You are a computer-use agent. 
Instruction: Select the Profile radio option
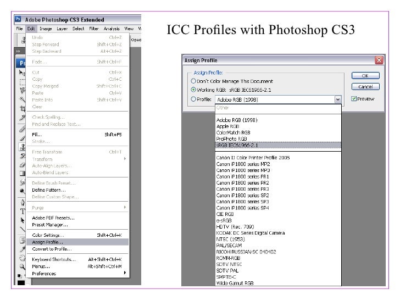click(x=193, y=99)
